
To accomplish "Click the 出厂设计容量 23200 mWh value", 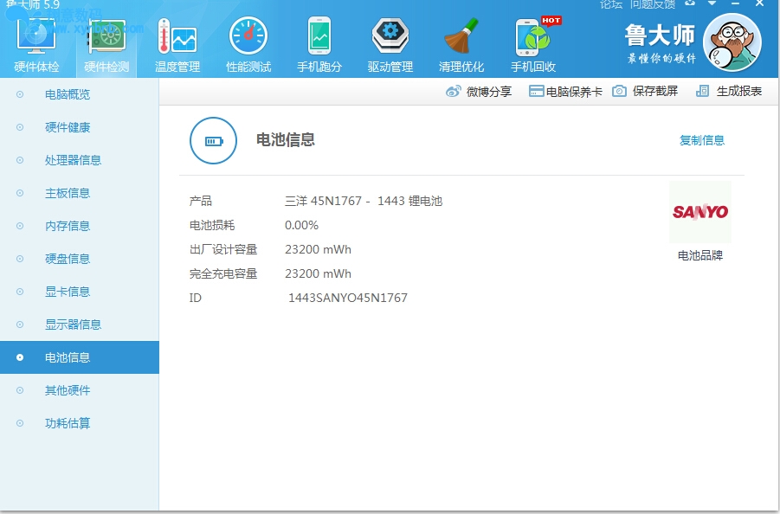I will tap(318, 249).
